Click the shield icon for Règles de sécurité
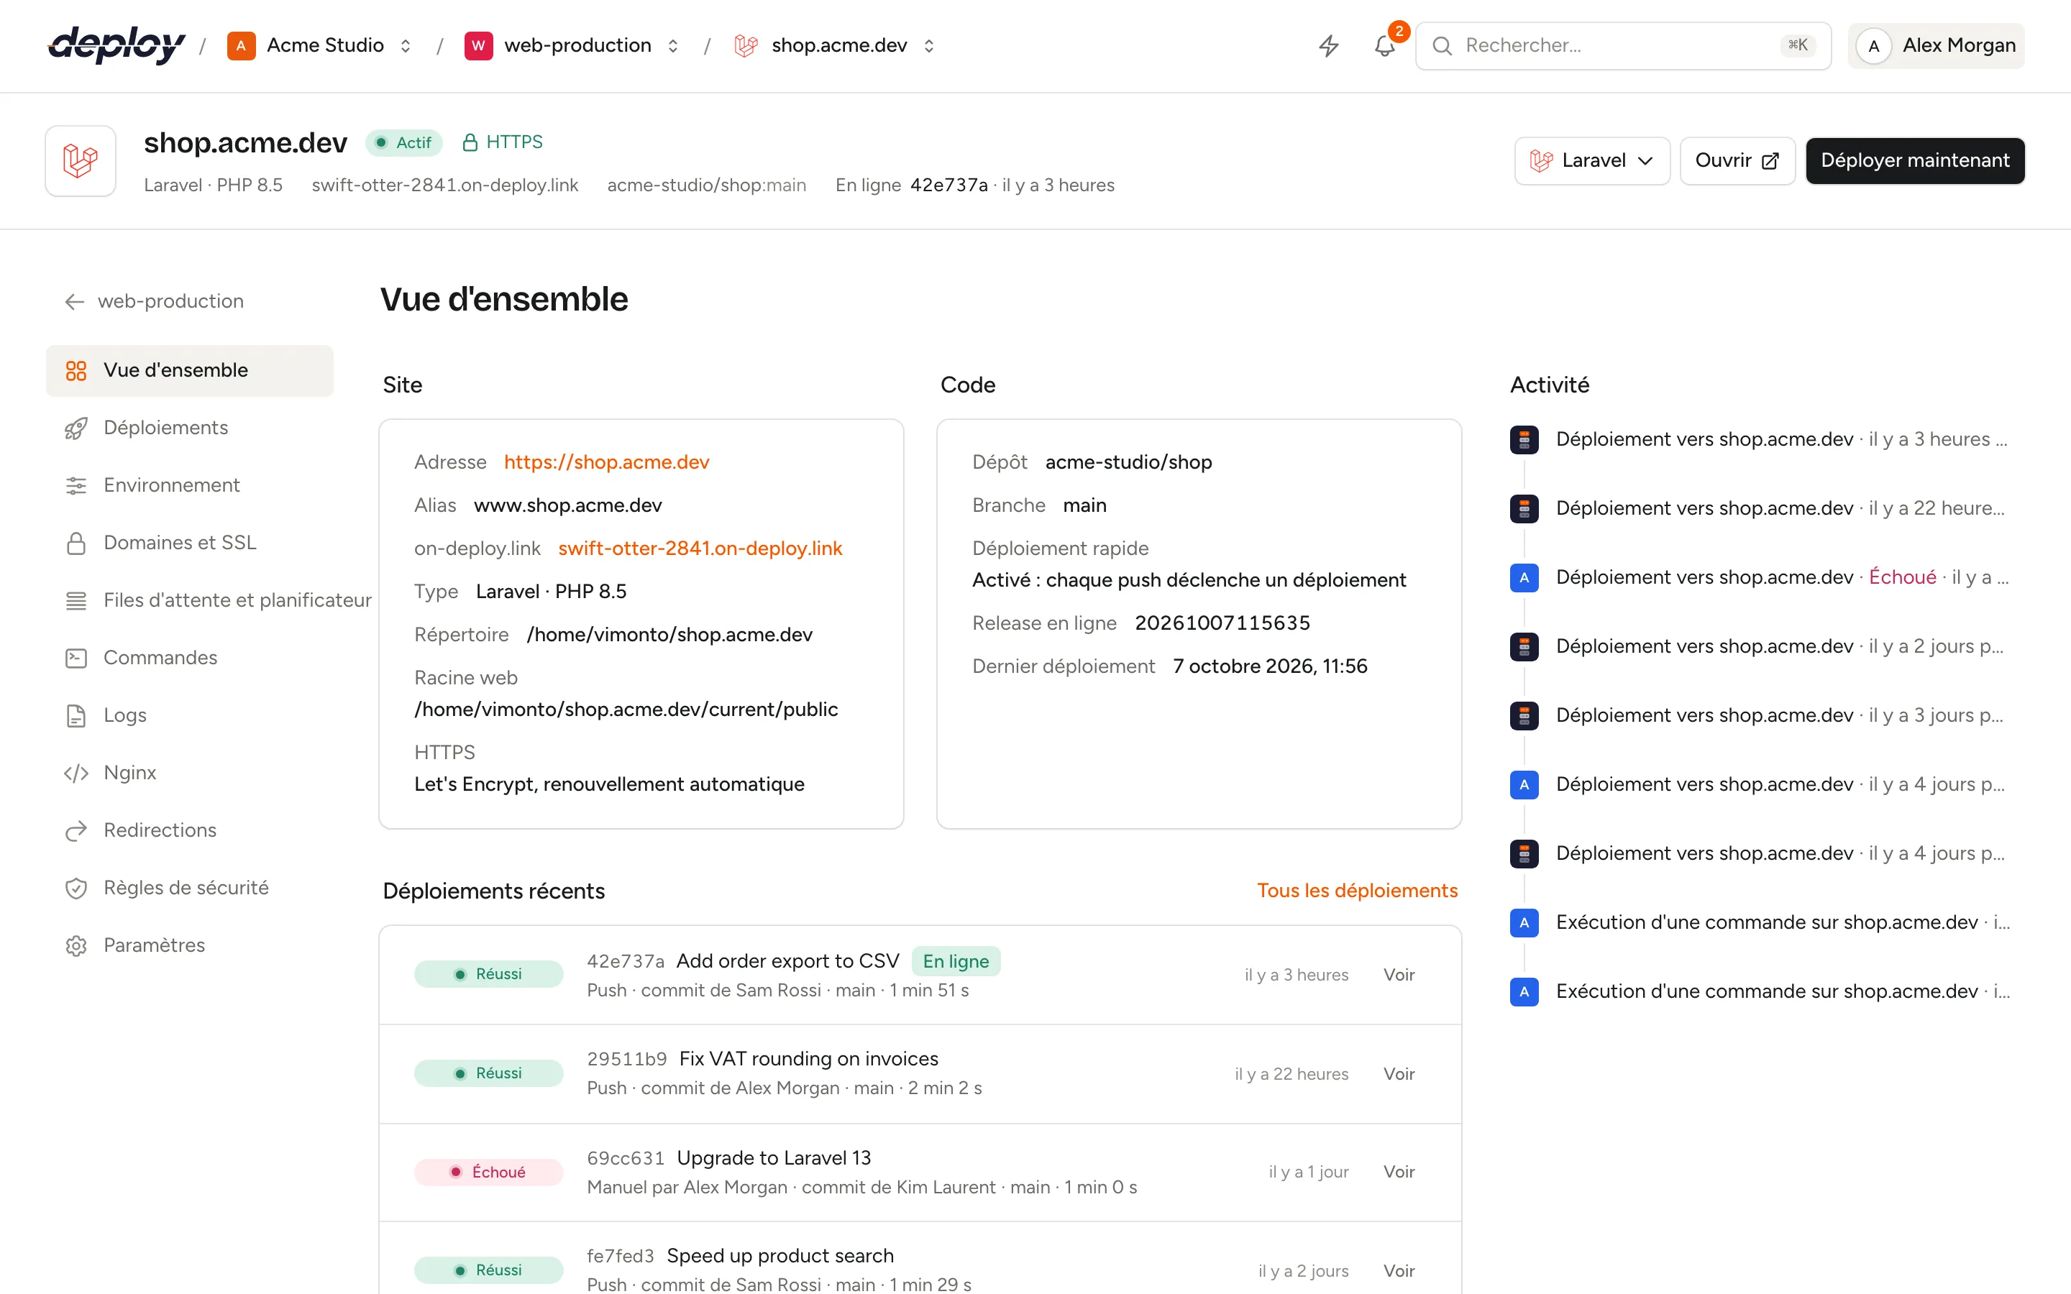The width and height of the screenshot is (2071, 1294). pos(76,888)
